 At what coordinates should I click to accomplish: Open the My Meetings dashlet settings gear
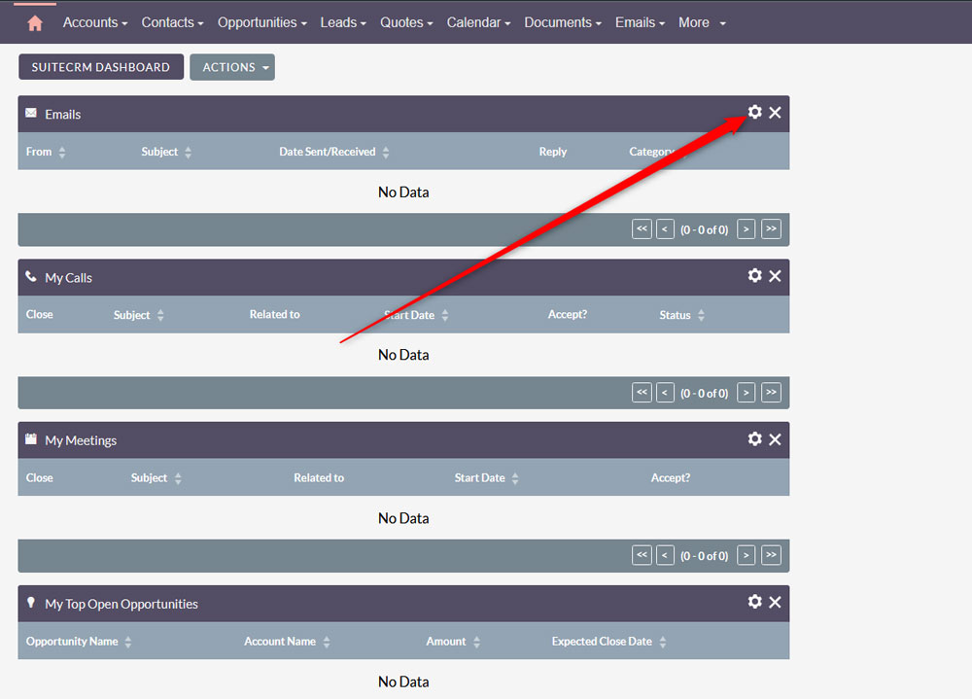755,438
